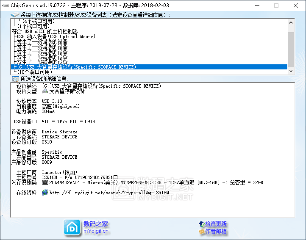
Task: Click the 高速(HighSpeed) current speed value
Action: click(x=61, y=106)
